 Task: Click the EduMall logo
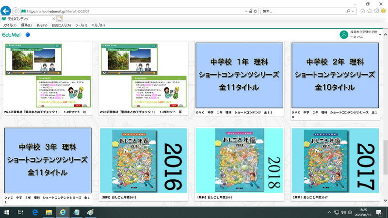click(x=11, y=34)
